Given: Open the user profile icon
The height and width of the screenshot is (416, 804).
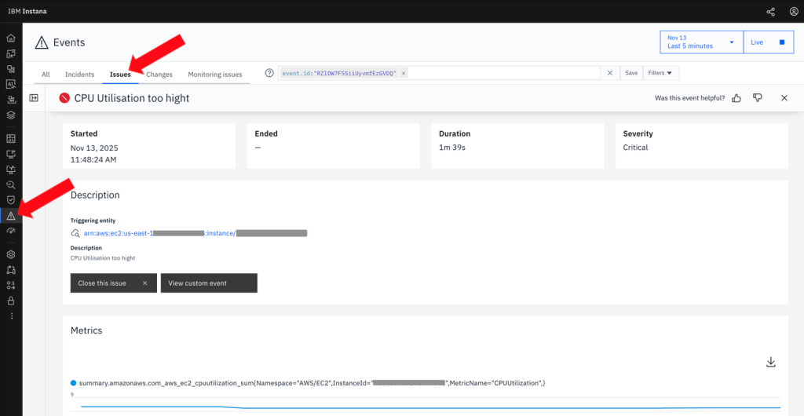Looking at the screenshot, I should click(x=793, y=11).
